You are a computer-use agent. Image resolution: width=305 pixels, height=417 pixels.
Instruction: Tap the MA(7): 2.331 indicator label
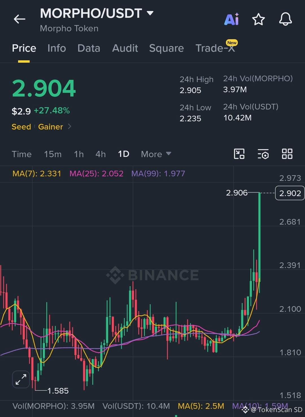point(37,174)
